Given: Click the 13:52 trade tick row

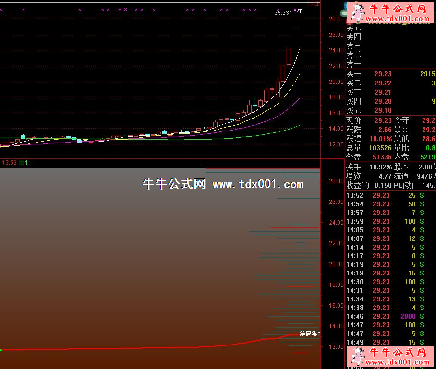Looking at the screenshot, I should 384,195.
